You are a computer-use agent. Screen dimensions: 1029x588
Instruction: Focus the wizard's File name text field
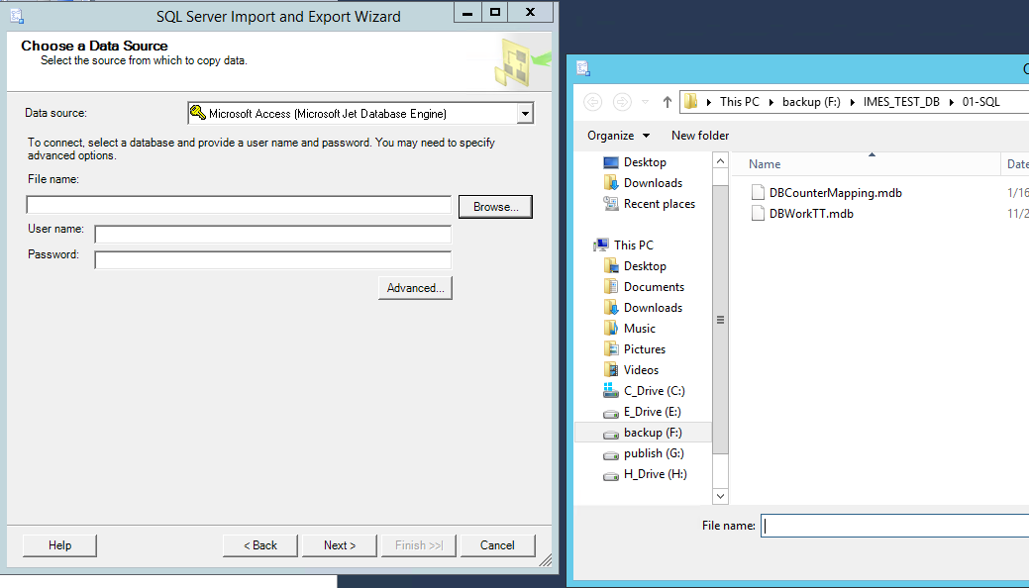[x=239, y=205]
